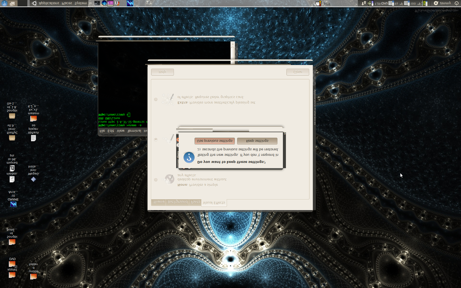This screenshot has width=461, height=288.
Task: Open the Terminal menu in the terminal window
Action: click(134, 131)
